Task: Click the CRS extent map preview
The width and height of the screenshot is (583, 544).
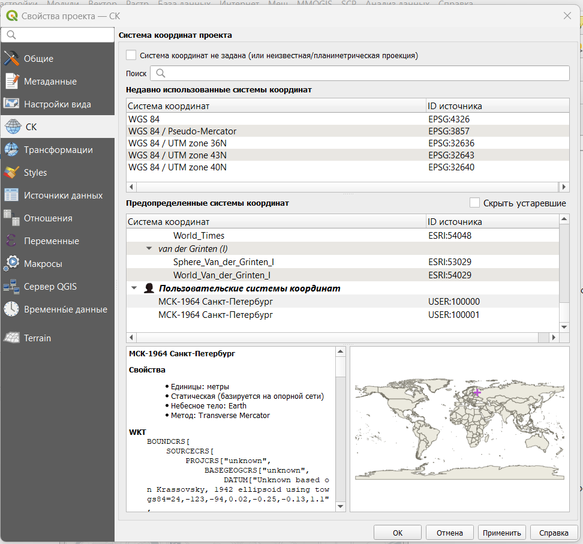Action: click(459, 429)
